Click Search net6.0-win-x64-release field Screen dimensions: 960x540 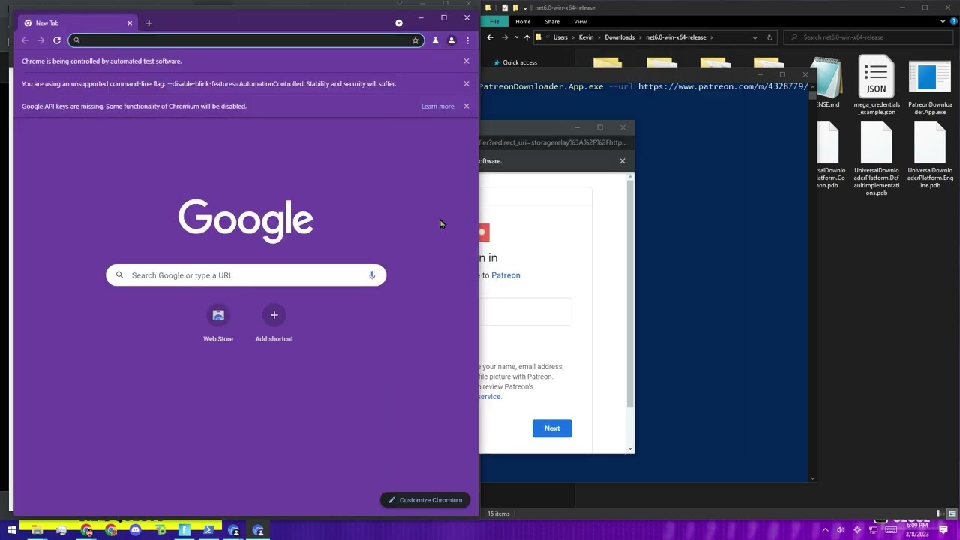point(870,37)
